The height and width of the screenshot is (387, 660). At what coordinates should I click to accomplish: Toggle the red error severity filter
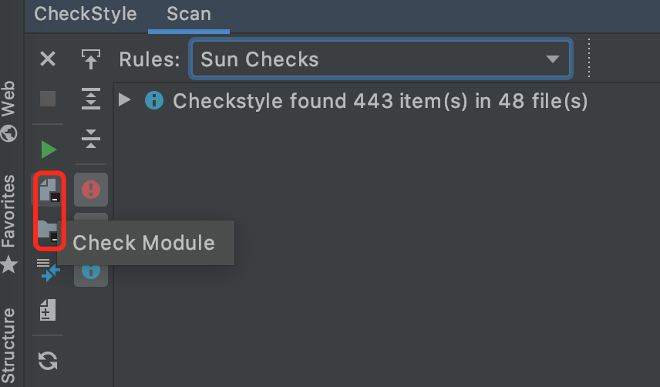tap(91, 190)
